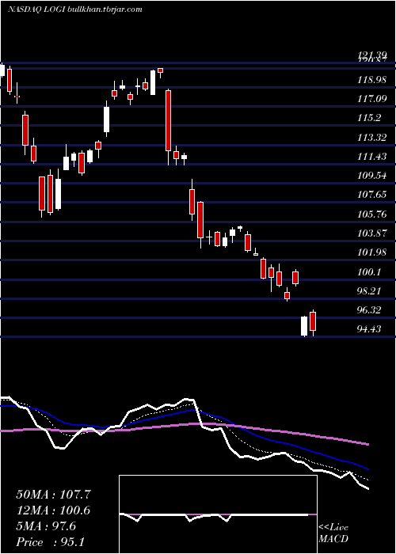Click the 109.54 price axis label
The image size is (396, 554).
click(x=371, y=176)
